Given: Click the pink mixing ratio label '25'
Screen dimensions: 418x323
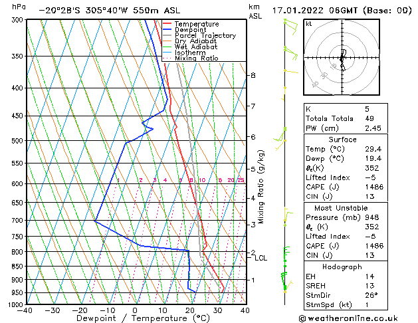Looking at the screenshot, I should (x=241, y=180).
